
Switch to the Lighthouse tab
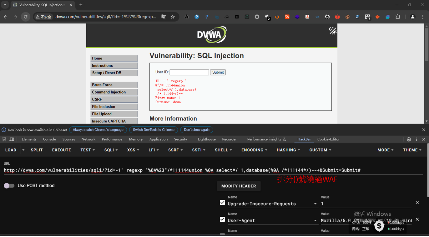pos(207,139)
